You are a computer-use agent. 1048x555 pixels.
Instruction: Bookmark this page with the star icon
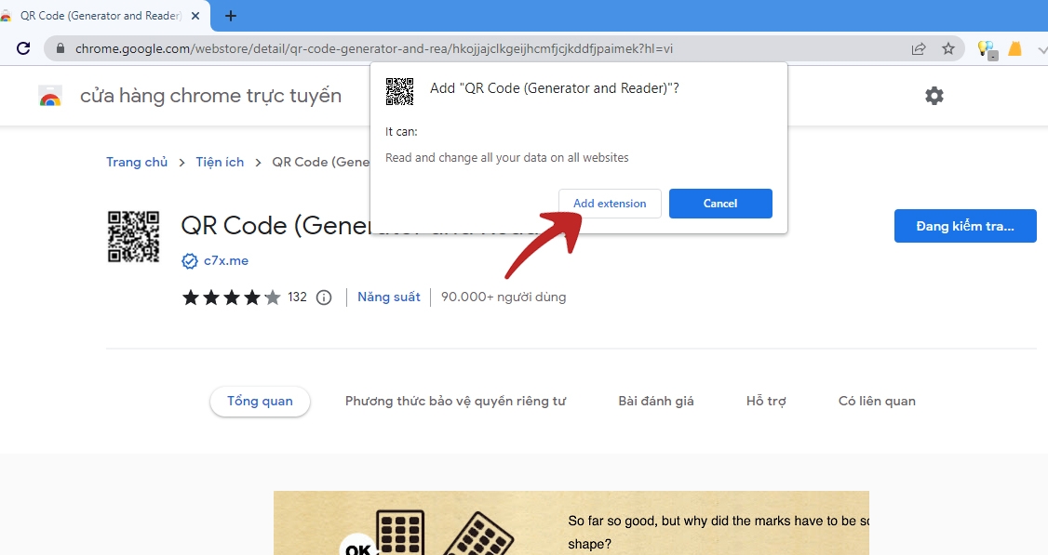coord(948,48)
